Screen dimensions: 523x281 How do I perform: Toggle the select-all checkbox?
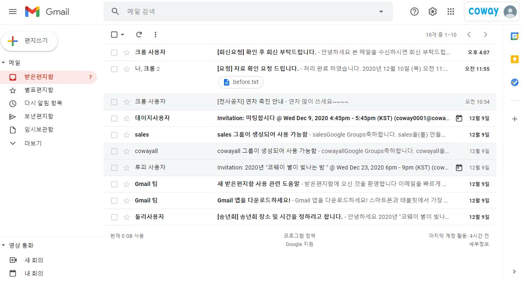tap(114, 35)
